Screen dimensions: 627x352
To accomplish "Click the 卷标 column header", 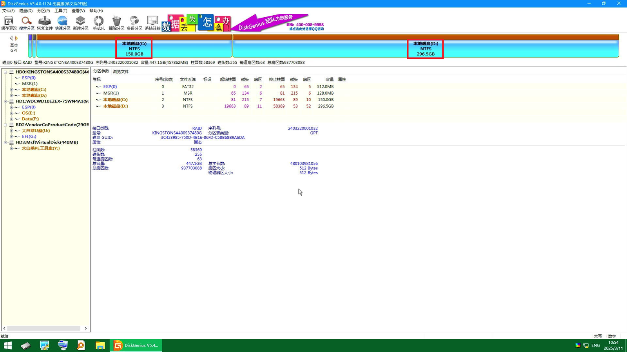I will coord(97,79).
